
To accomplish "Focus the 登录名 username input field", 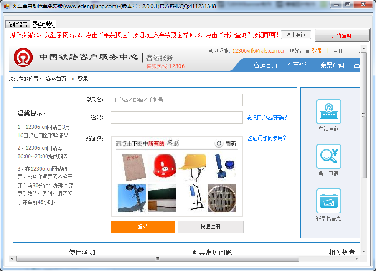I will 176,100.
